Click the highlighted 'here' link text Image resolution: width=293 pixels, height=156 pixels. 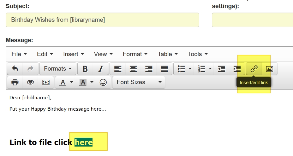click(84, 142)
